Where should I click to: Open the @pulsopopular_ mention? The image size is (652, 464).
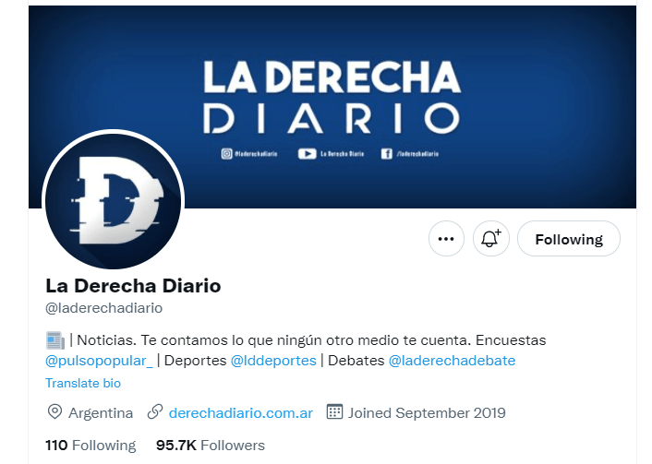[99, 361]
